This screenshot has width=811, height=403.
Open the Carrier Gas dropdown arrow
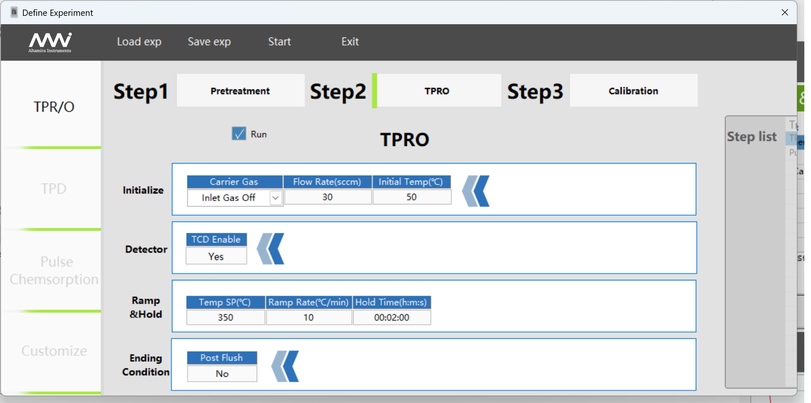(275, 198)
